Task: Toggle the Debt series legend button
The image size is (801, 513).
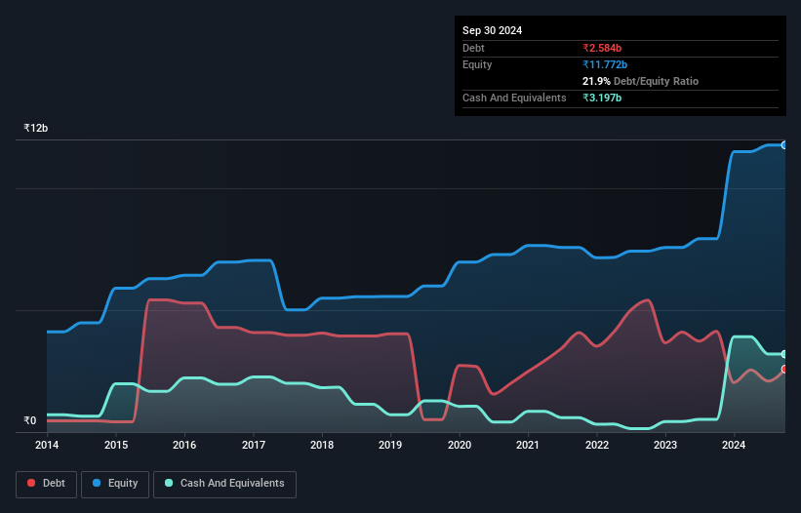Action: 46,484
